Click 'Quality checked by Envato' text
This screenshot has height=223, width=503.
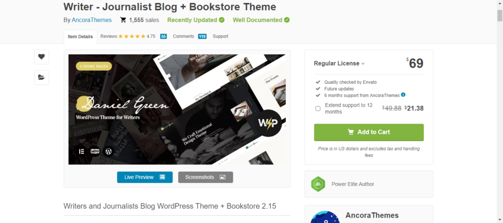(x=350, y=82)
